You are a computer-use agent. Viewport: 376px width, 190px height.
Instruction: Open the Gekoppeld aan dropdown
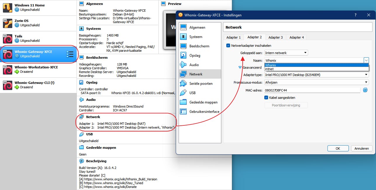[x=286, y=53]
